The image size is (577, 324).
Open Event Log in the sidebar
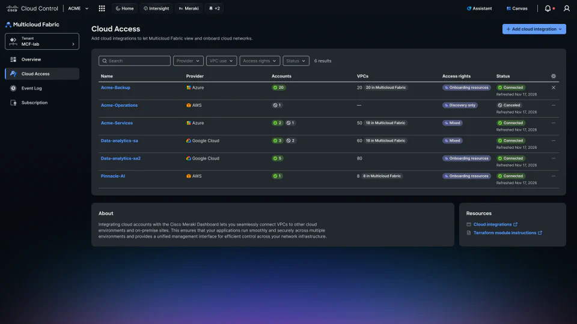point(42,88)
